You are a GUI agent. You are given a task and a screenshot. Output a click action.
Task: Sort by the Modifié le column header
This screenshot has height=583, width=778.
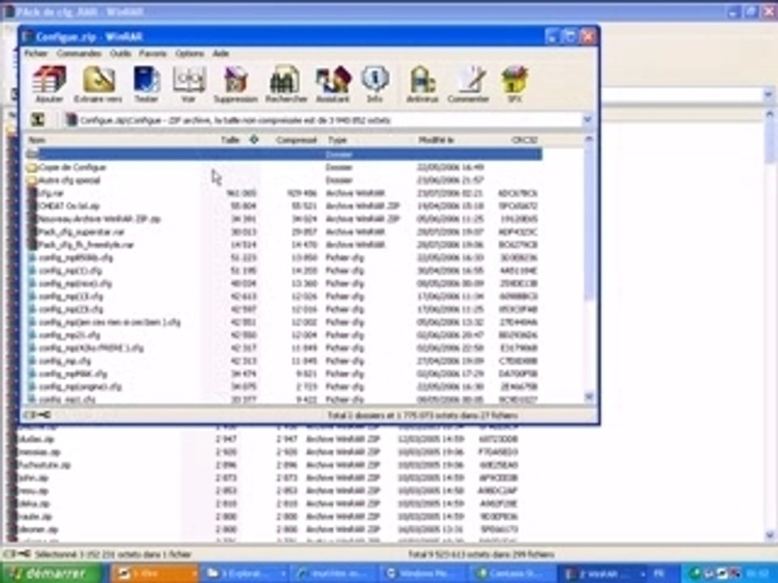pyautogui.click(x=436, y=140)
